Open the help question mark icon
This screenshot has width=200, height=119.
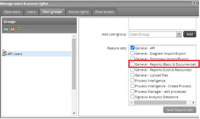pos(194,3)
